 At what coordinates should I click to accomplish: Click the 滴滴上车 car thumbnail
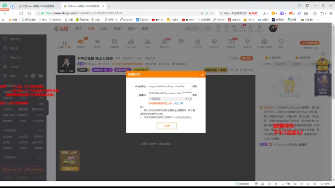tap(70, 161)
